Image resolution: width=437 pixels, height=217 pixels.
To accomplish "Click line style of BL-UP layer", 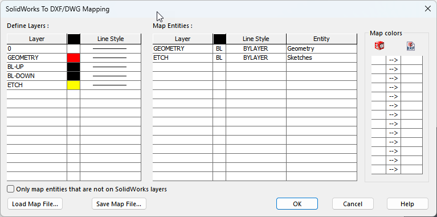I will tap(111, 67).
